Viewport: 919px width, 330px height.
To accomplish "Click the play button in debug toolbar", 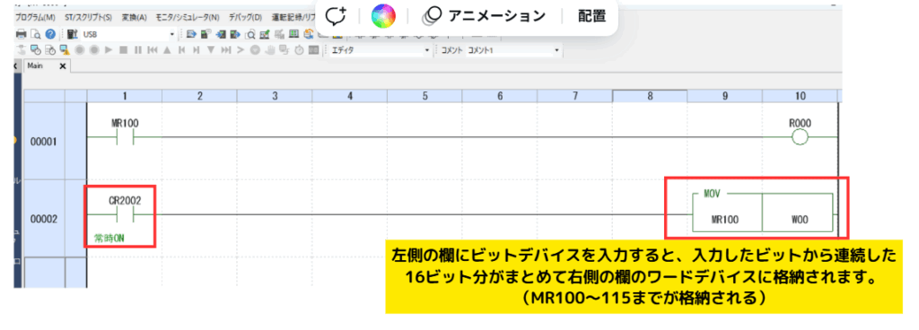I will [x=109, y=50].
